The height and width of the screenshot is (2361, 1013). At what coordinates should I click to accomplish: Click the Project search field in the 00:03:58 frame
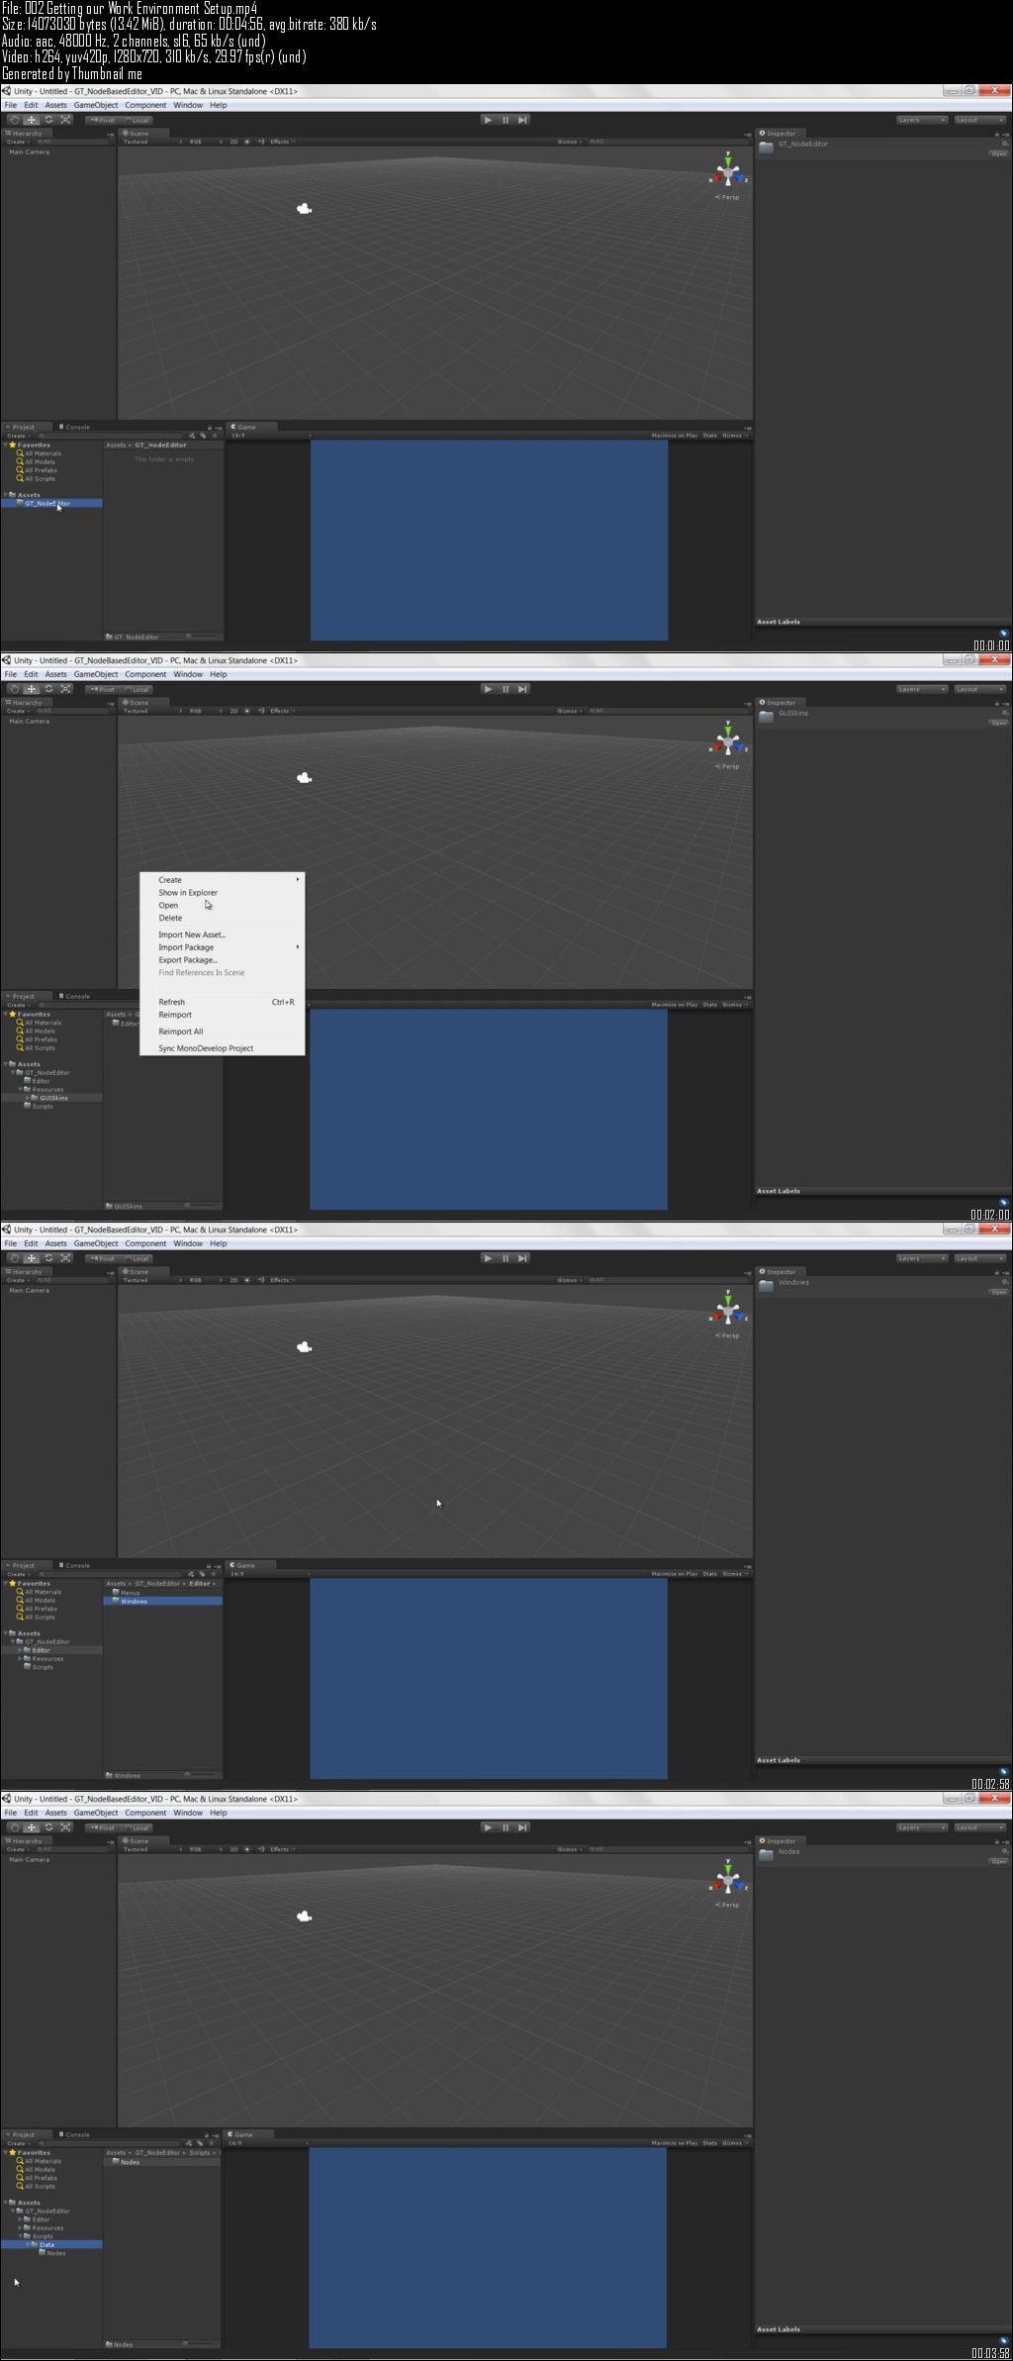point(109,2143)
